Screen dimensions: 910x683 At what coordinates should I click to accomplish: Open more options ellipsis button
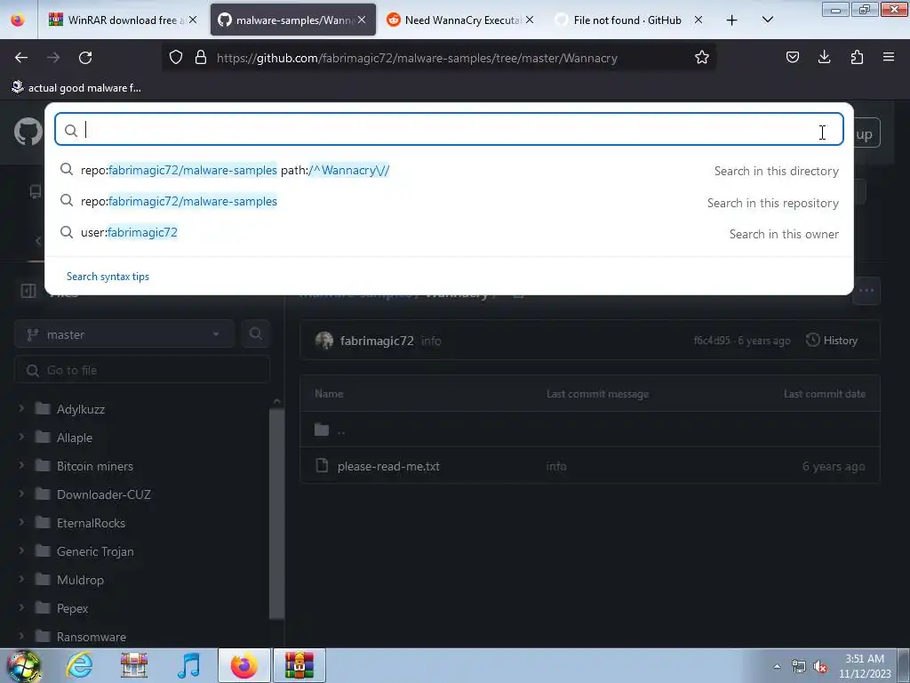coord(866,291)
